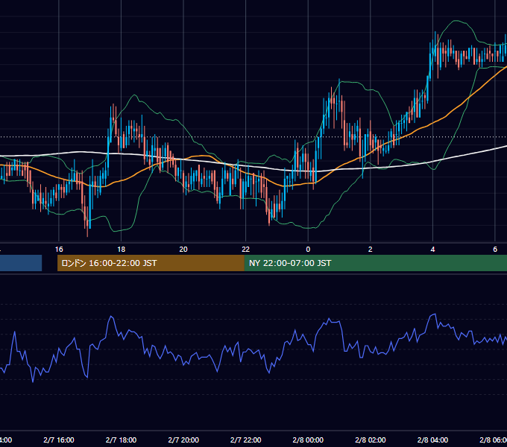Click the 2/8 00:00 date label
Image resolution: width=507 pixels, height=447 pixels.
coord(308,440)
